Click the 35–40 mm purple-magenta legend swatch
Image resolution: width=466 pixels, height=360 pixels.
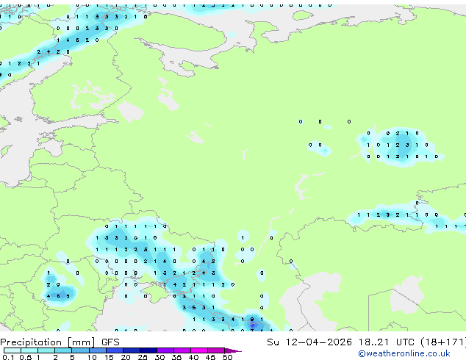(182, 350)
